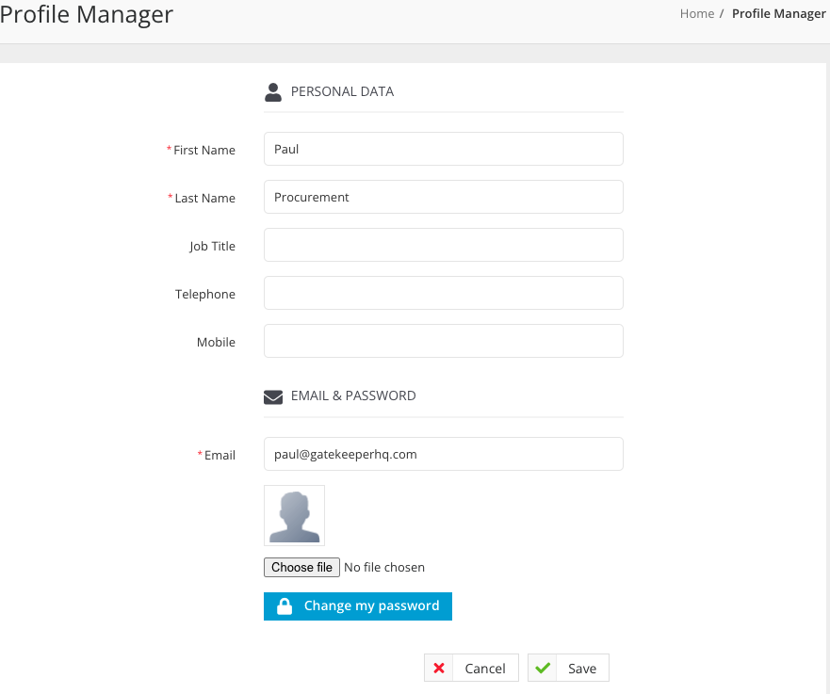The height and width of the screenshot is (694, 830).
Task: Click the No file chosen text
Action: coord(384,568)
